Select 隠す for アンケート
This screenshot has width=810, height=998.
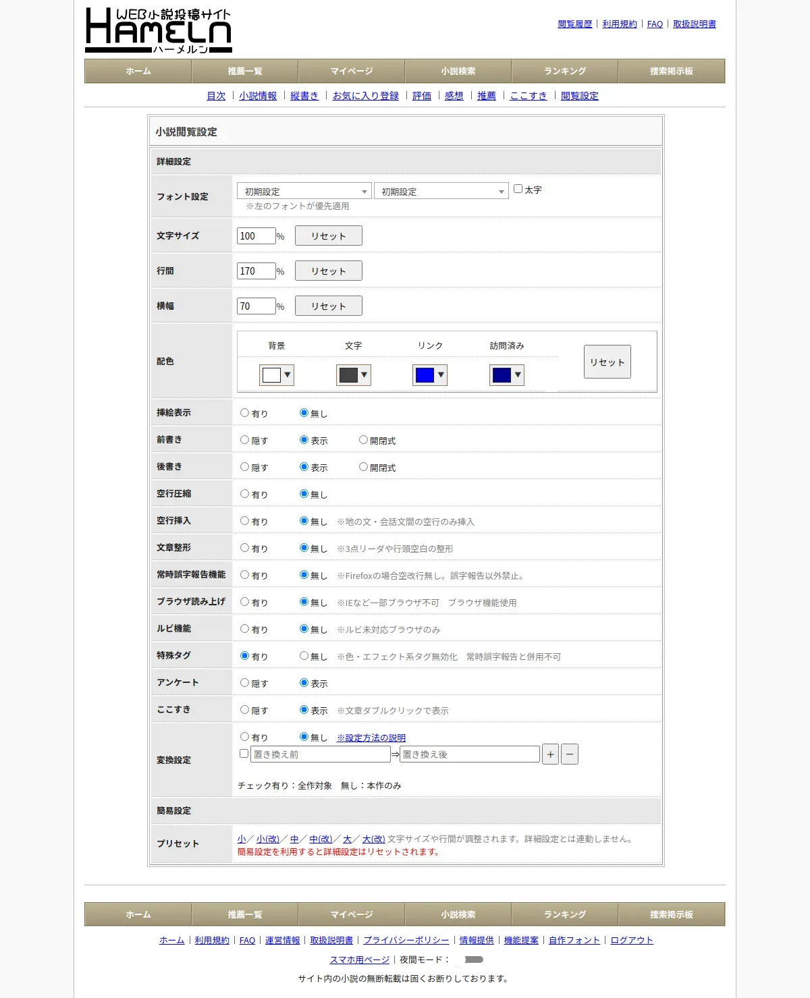[245, 683]
